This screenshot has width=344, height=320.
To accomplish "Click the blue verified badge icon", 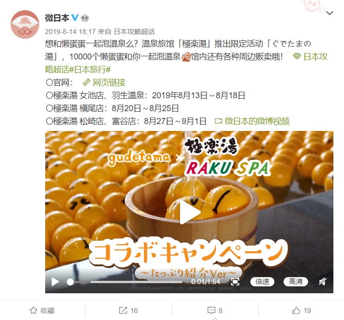I will coord(75,18).
